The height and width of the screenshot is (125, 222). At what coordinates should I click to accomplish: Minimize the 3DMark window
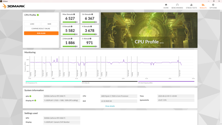208,1
